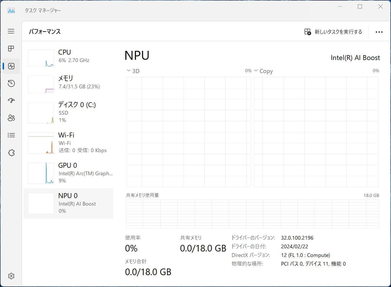Click DirectX value 12 (FL 1.0 : Compute)
This screenshot has height=287, width=391.
[x=305, y=255]
